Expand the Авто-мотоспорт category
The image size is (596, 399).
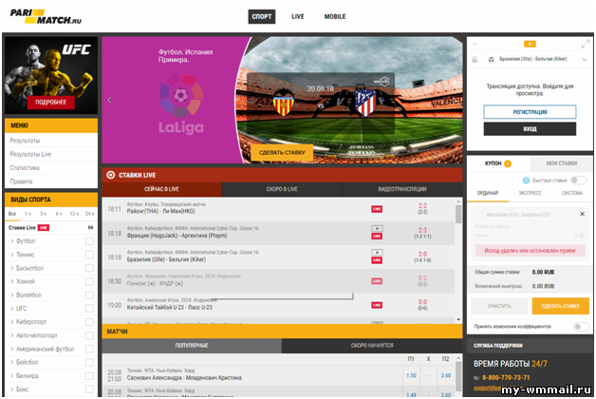(x=11, y=335)
